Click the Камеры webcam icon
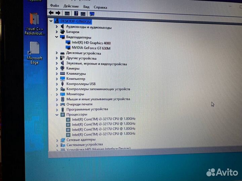Image resolution: width=242 pixels, height=181 pixels. pyautogui.click(x=63, y=68)
